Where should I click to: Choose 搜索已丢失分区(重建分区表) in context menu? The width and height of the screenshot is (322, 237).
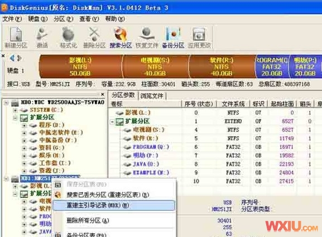point(114,195)
